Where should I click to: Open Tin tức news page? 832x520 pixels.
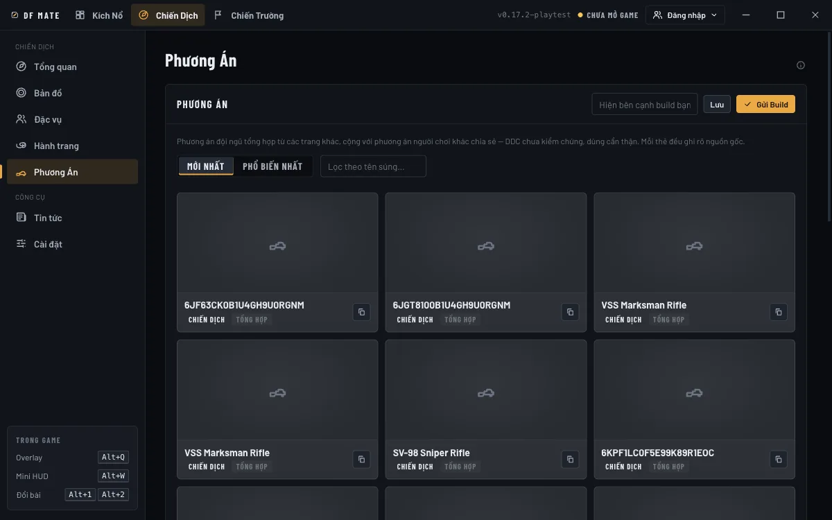tap(72, 218)
